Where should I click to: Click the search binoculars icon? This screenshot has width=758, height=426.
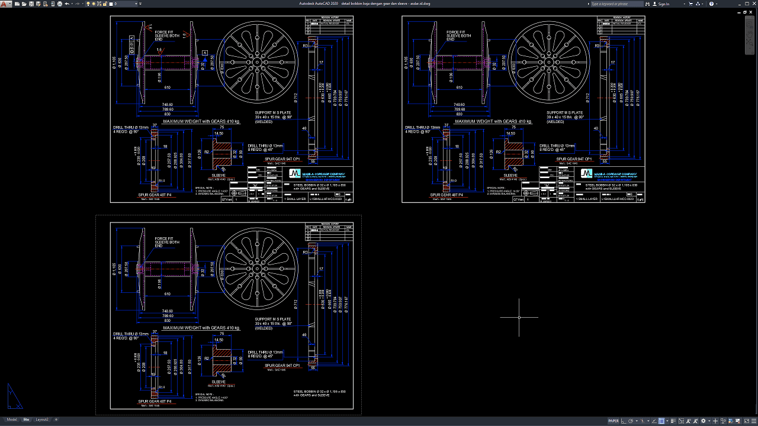point(648,4)
